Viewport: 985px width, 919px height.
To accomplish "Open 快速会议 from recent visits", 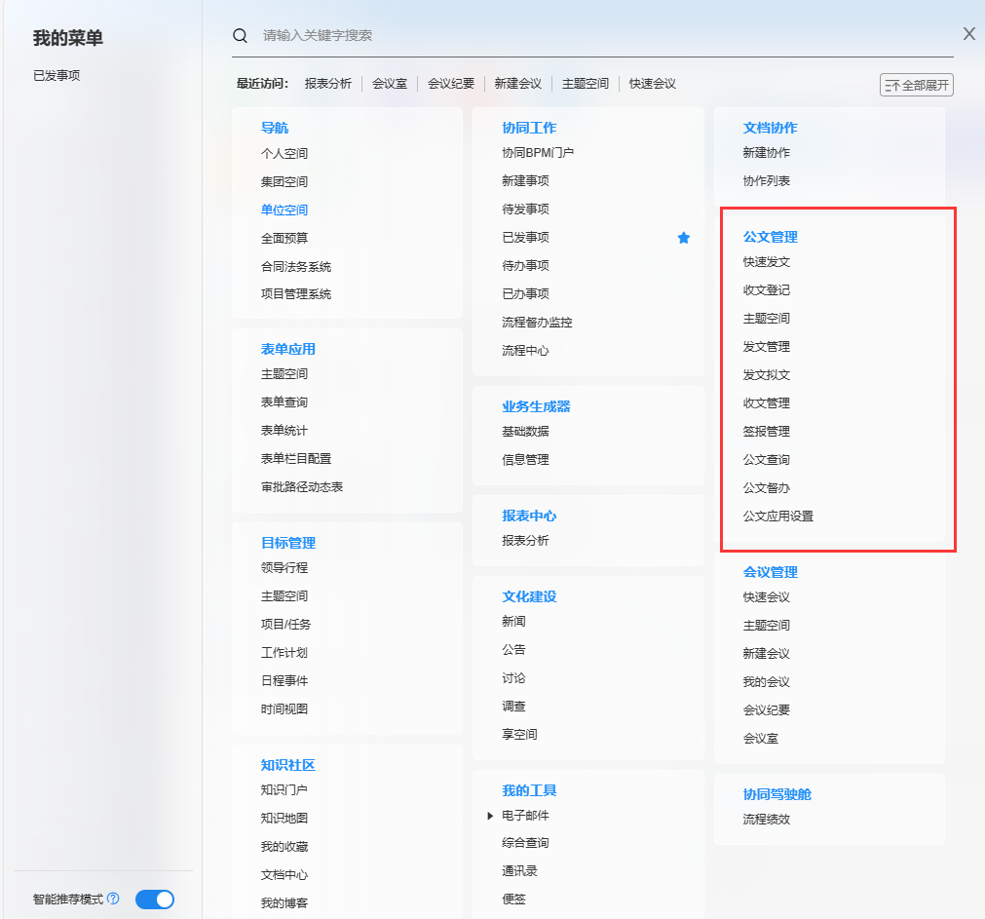I will click(x=652, y=84).
